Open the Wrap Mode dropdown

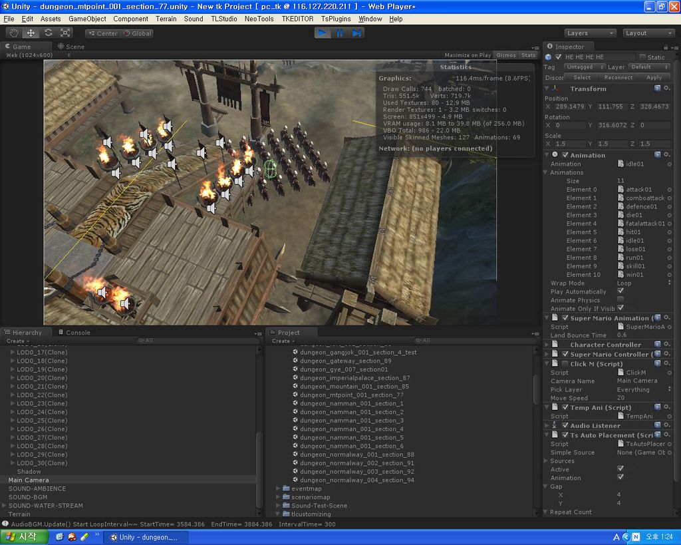tap(644, 283)
